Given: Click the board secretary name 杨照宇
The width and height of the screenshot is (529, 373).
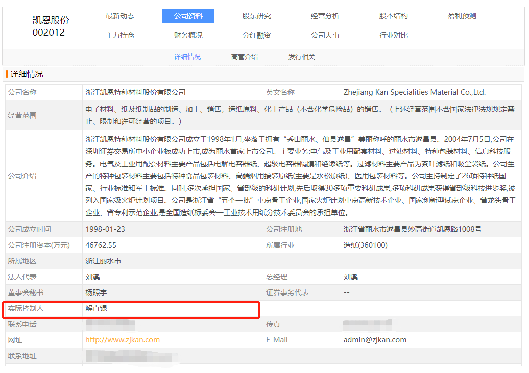Looking at the screenshot, I should 96,292.
